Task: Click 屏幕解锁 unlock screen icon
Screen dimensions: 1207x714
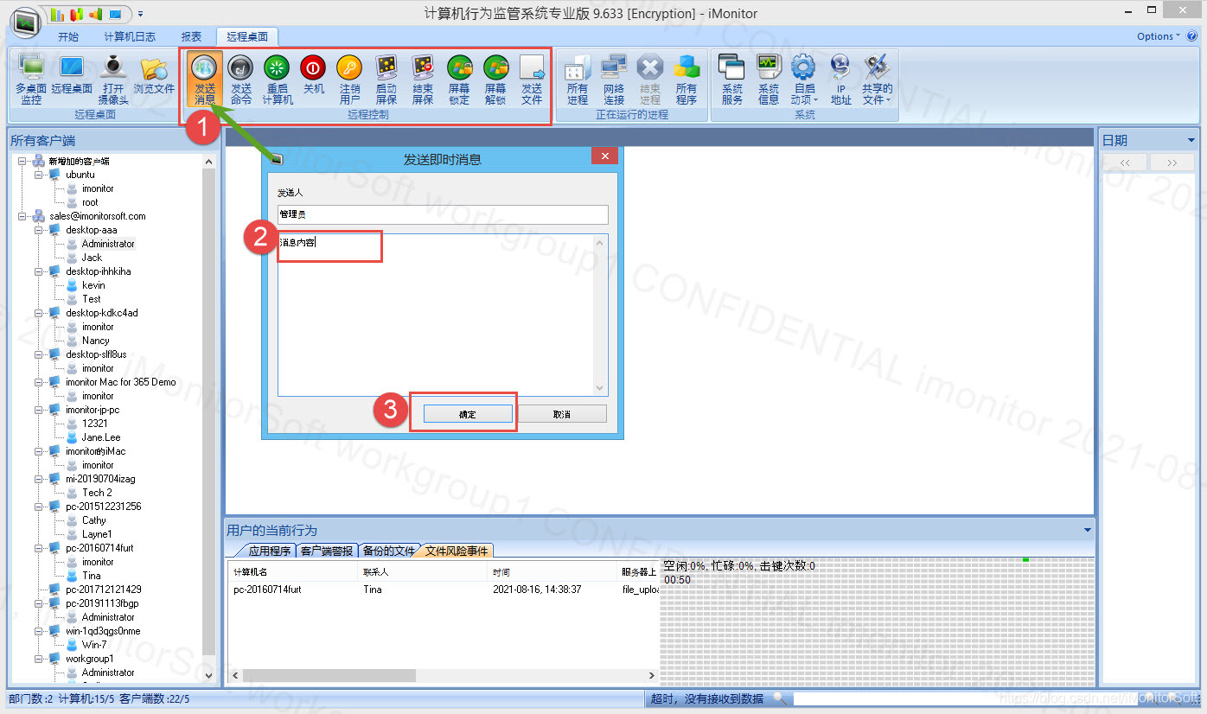Action: pos(495,80)
